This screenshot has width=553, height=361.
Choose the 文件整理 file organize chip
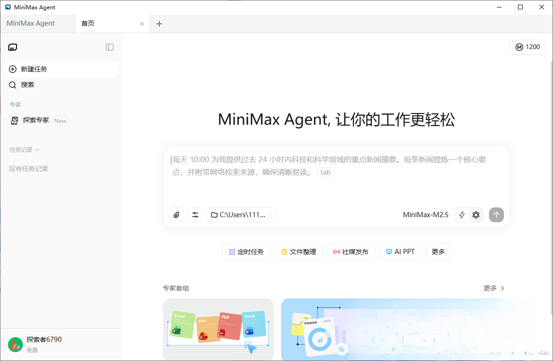pyautogui.click(x=299, y=252)
